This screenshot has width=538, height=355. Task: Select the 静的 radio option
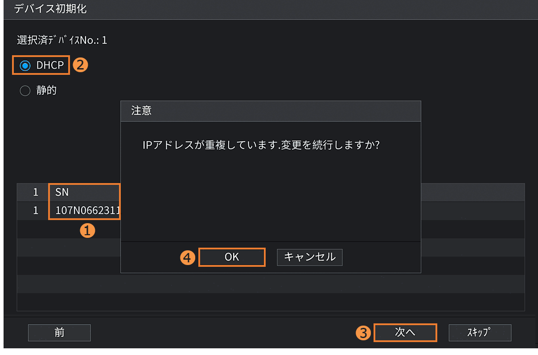(25, 91)
